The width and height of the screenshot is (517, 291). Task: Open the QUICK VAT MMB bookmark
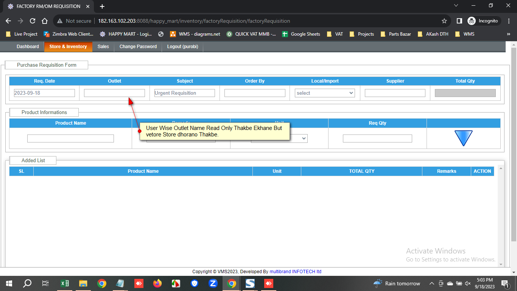(x=251, y=34)
